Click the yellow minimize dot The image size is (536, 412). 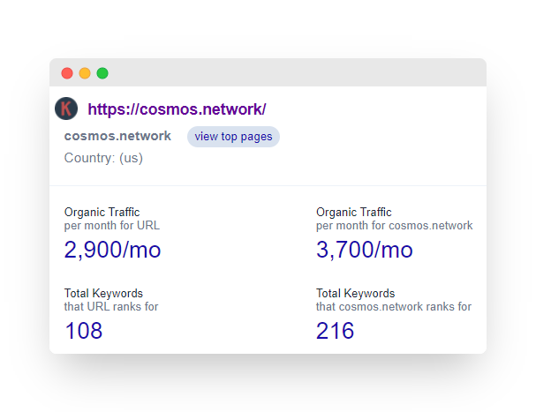[x=85, y=73]
